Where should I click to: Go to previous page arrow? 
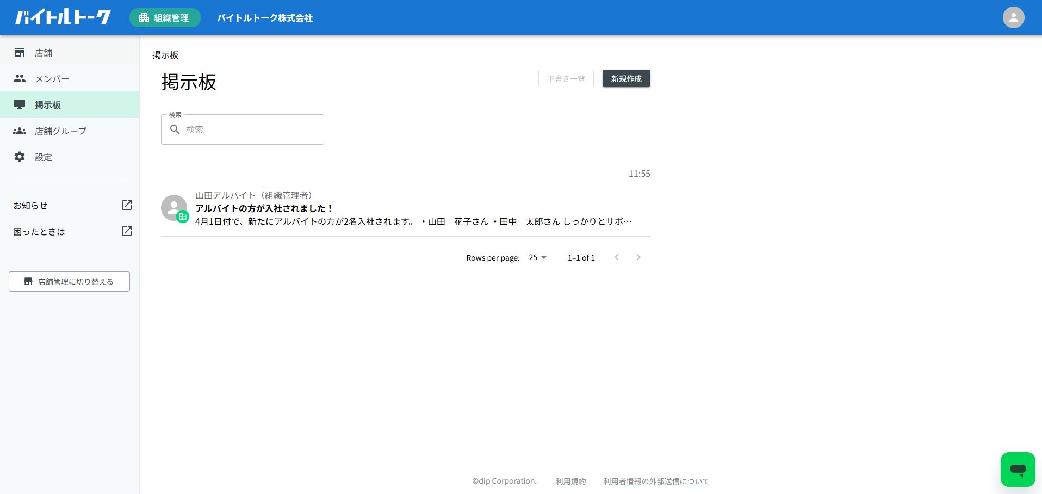point(617,257)
